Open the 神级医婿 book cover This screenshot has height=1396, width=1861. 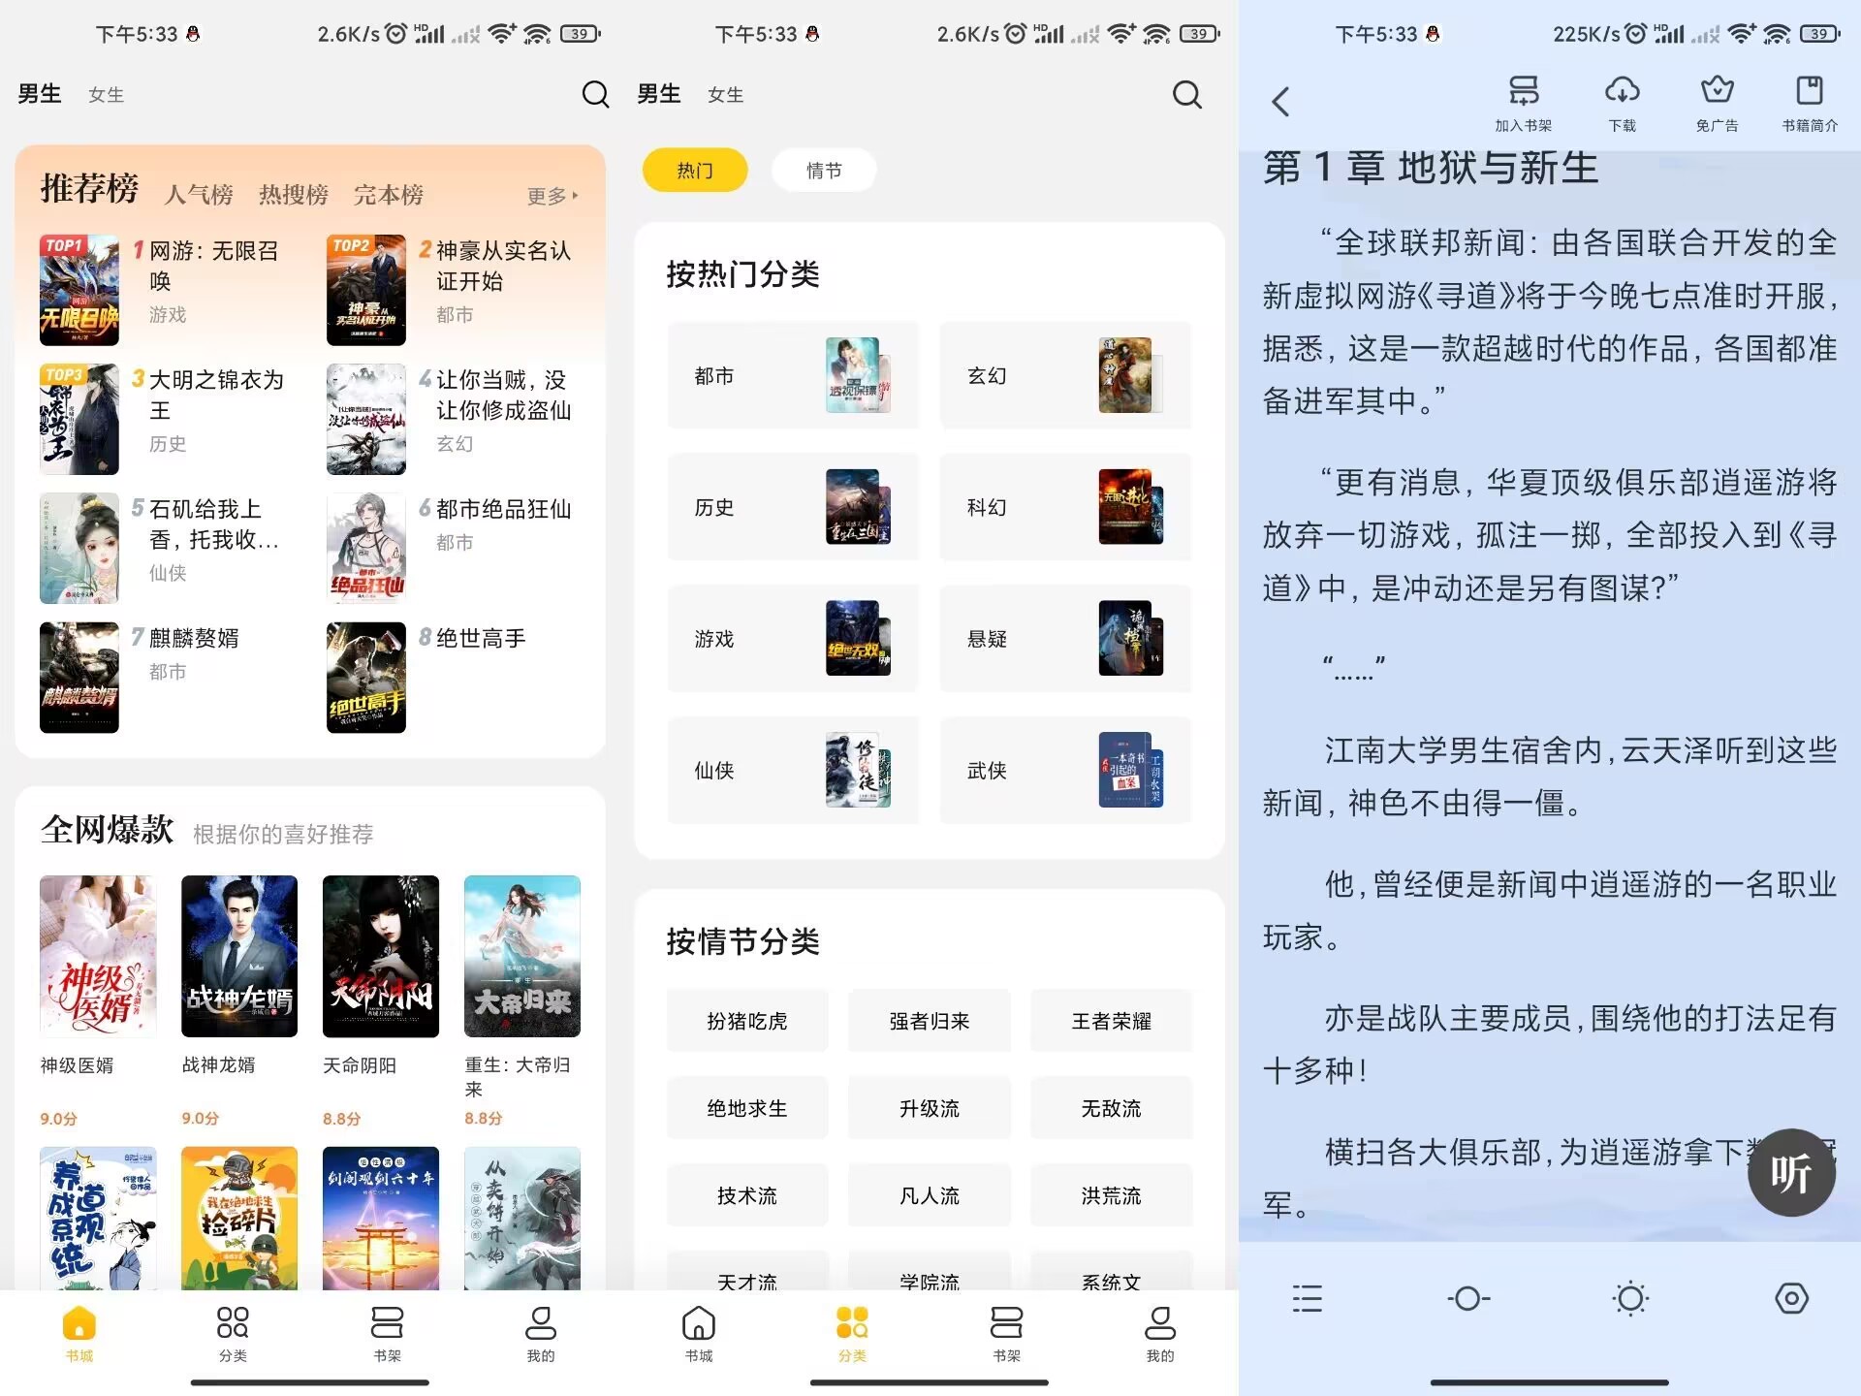[x=97, y=956]
